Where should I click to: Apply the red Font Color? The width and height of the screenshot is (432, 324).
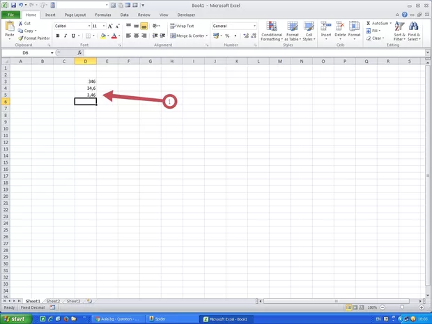pyautogui.click(x=114, y=36)
